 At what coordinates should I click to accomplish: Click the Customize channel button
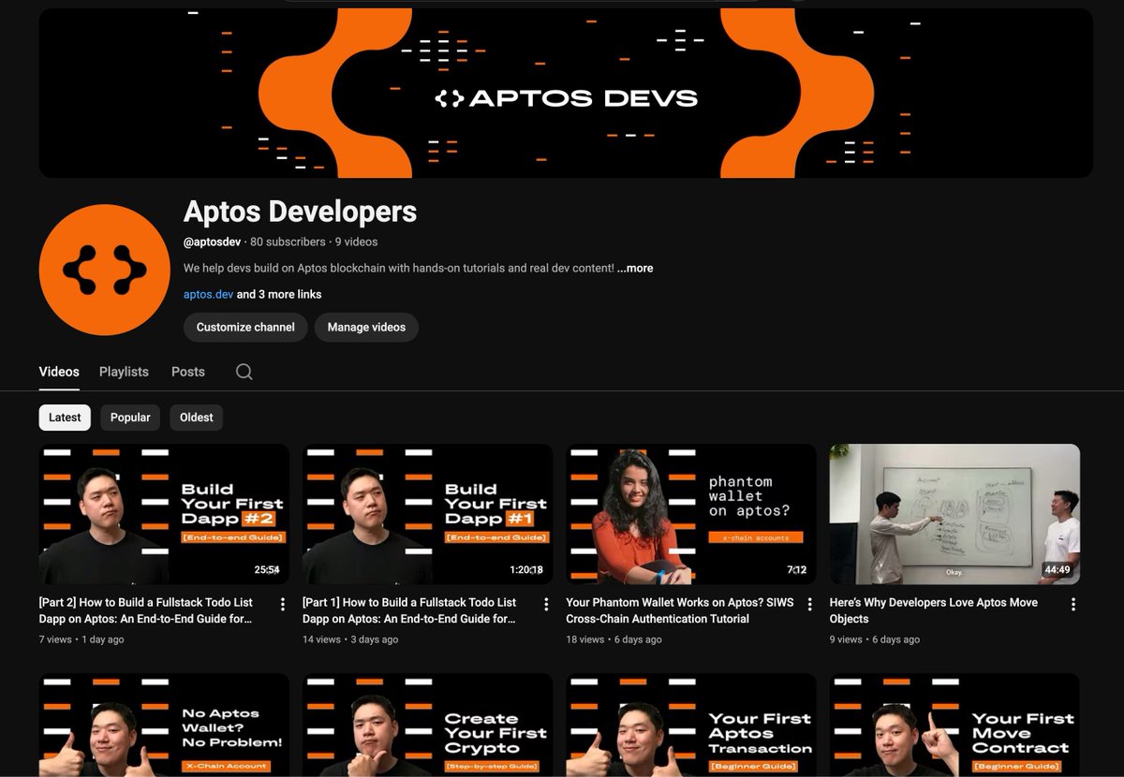(245, 327)
